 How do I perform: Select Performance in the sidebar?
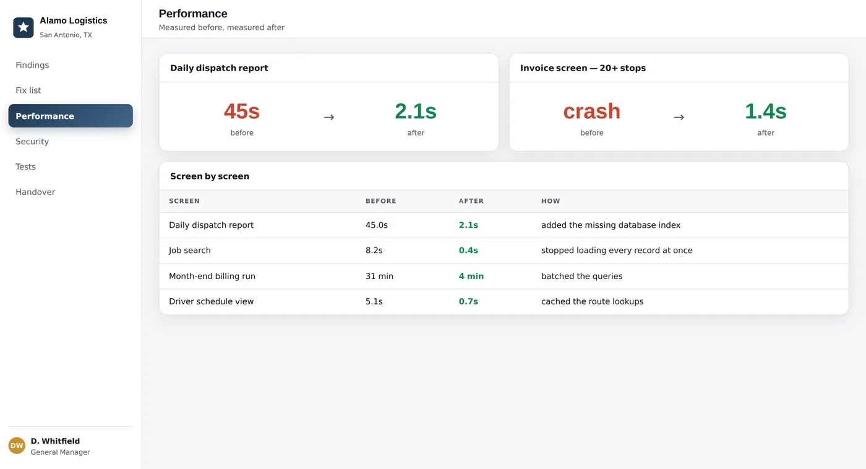pyautogui.click(x=71, y=116)
